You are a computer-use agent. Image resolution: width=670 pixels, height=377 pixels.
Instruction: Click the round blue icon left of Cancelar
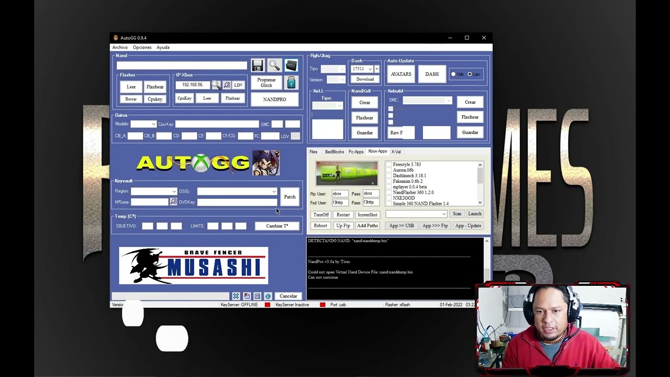(267, 296)
